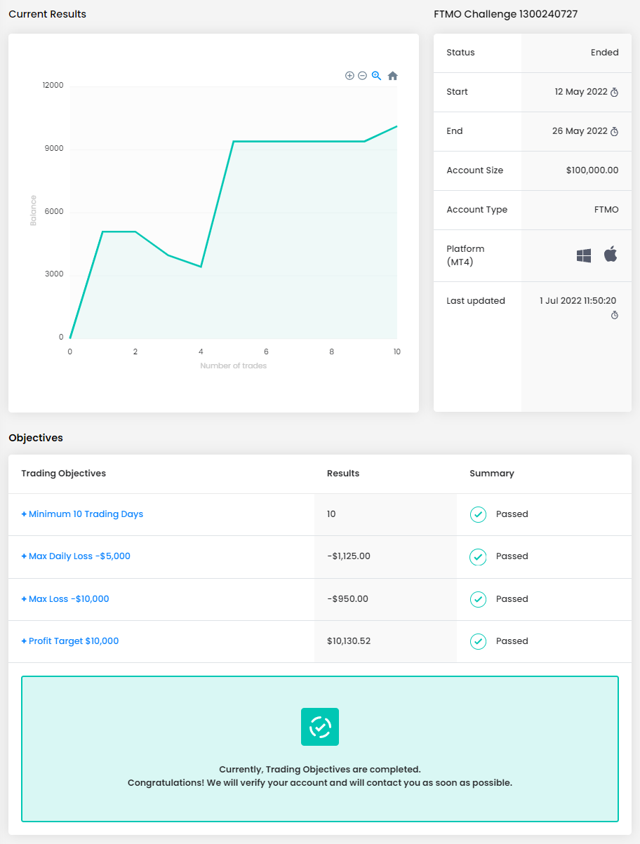
Task: Click the balance line dip at trade 4
Action: [x=201, y=267]
